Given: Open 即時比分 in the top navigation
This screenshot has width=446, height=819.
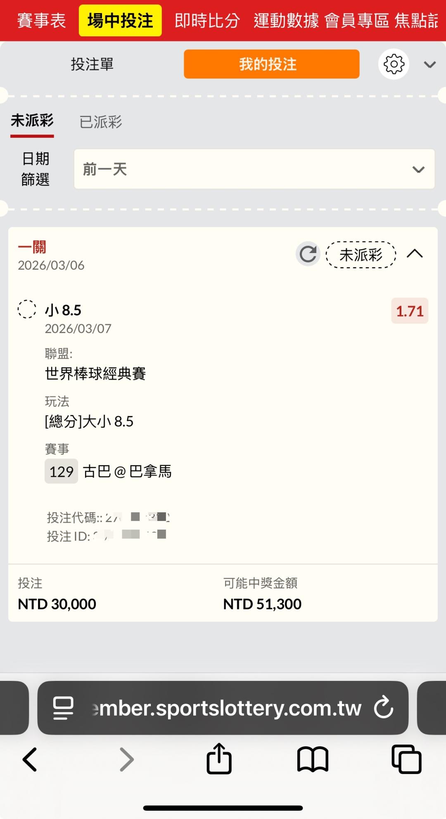Looking at the screenshot, I should pos(207,21).
